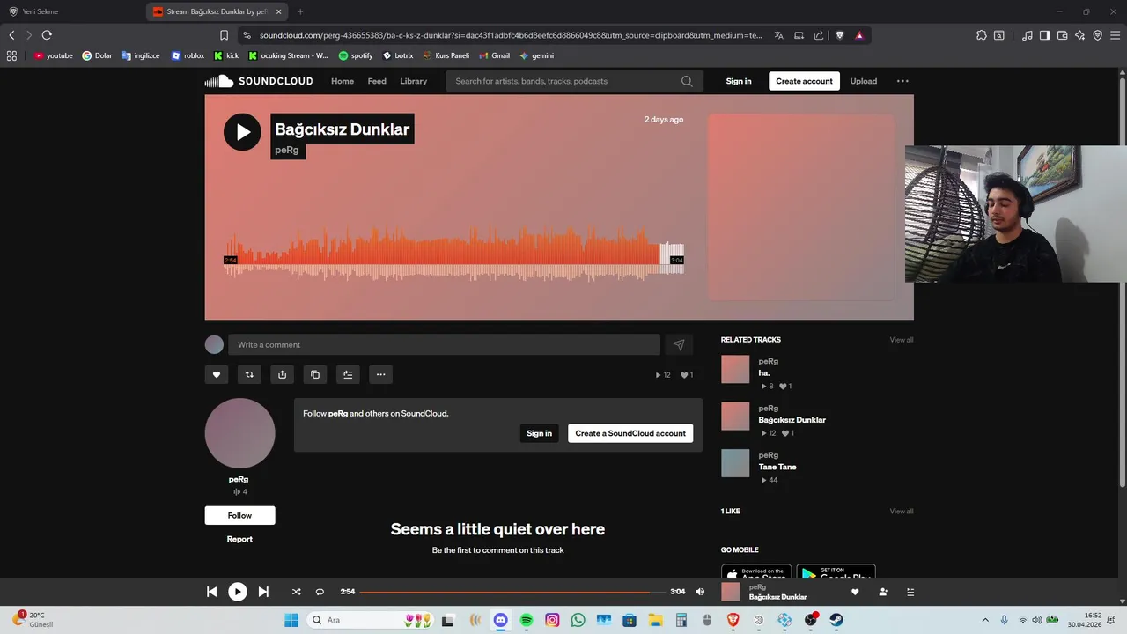Seek on the bottom player progress bar
The width and height of the screenshot is (1127, 634).
click(x=512, y=592)
